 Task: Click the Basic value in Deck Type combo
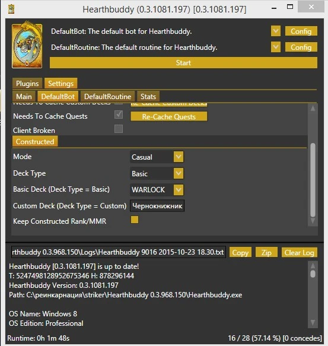point(139,174)
